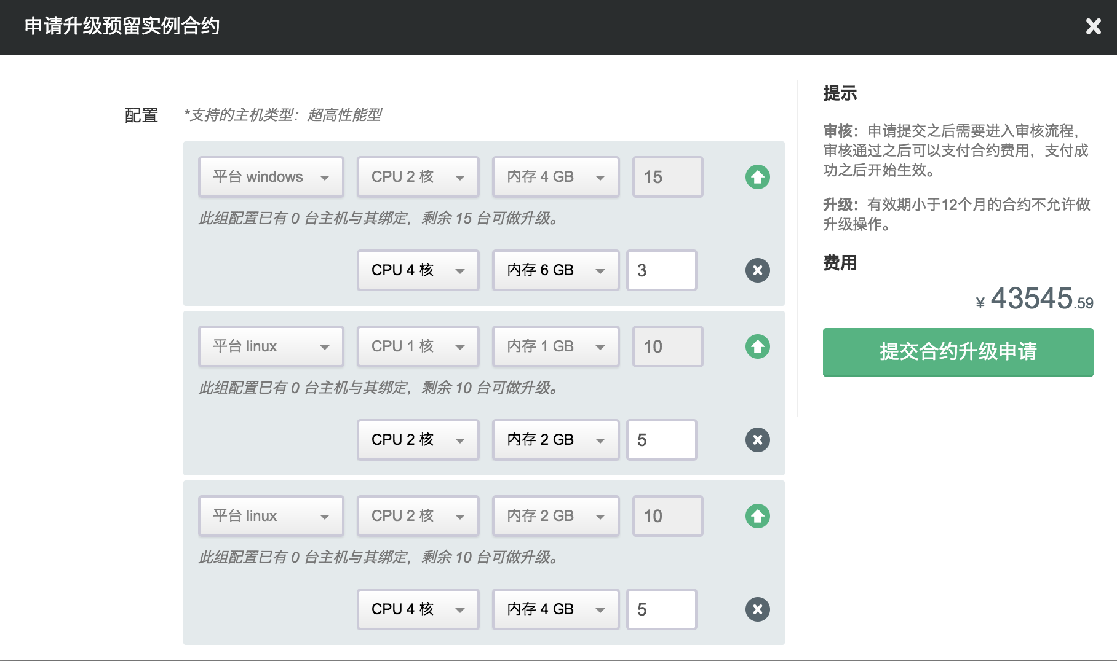
Task: Expand the CPU 4 核 dropdown with 6 GB memory
Action: pos(418,270)
